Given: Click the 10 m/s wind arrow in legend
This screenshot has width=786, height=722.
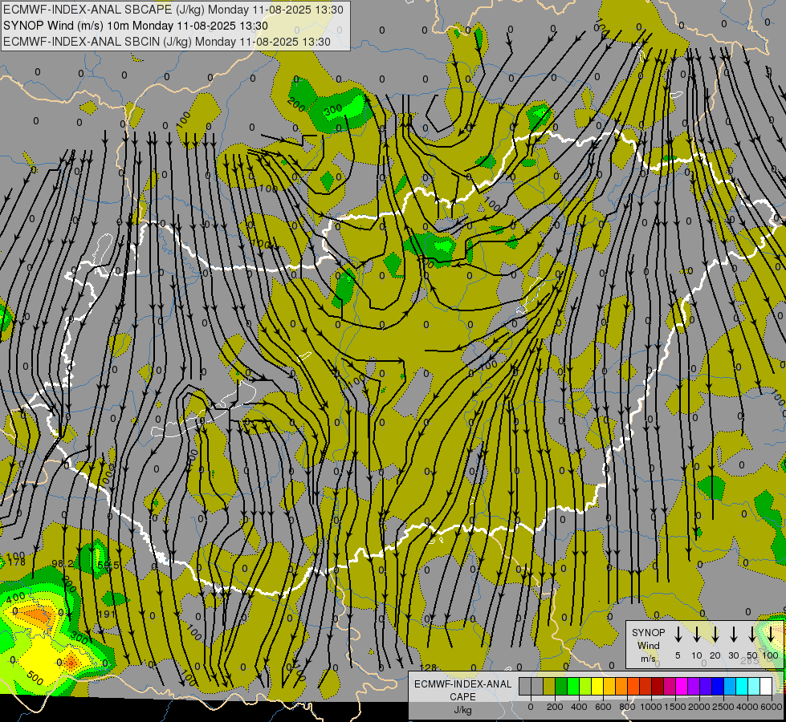Looking at the screenshot, I should tap(696, 635).
